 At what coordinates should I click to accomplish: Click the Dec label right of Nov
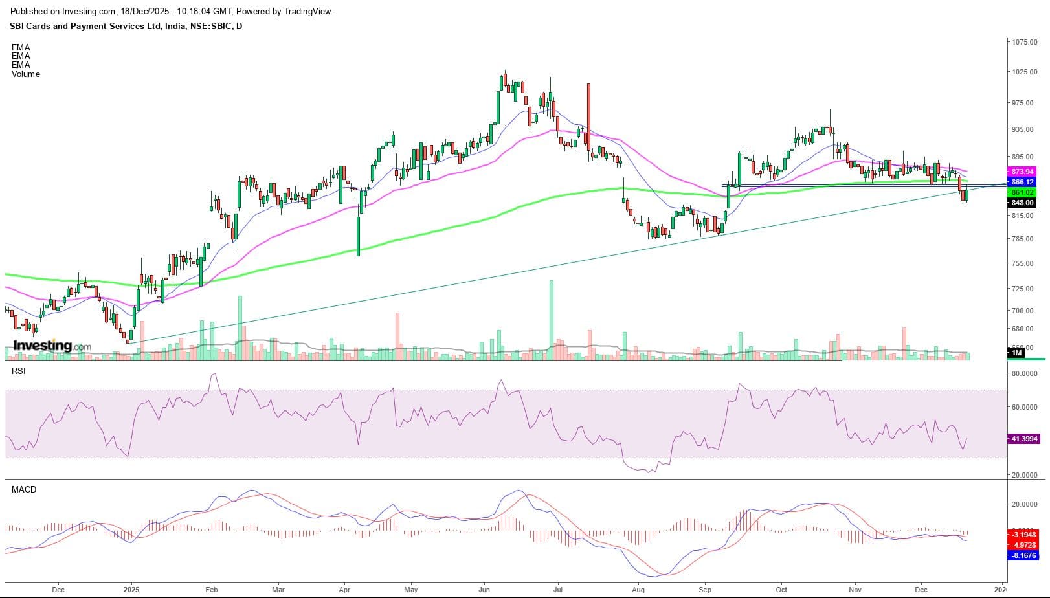coord(921,590)
